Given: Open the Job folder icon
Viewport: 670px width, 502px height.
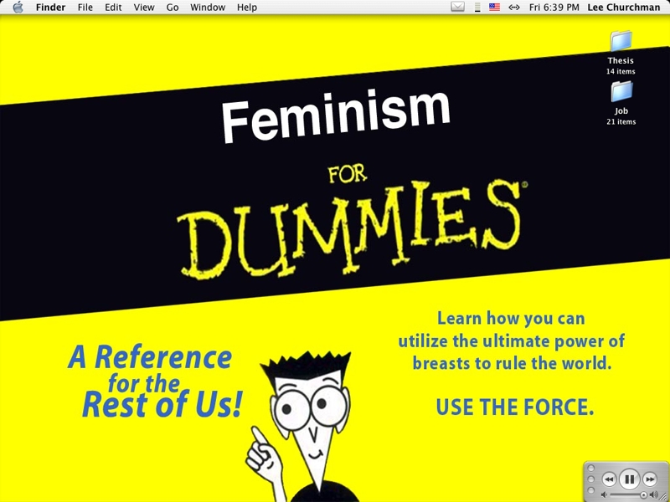Looking at the screenshot, I should [x=621, y=91].
